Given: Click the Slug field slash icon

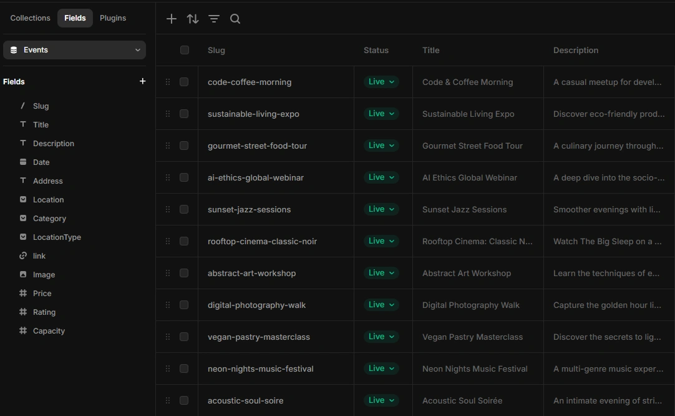Looking at the screenshot, I should (23, 106).
